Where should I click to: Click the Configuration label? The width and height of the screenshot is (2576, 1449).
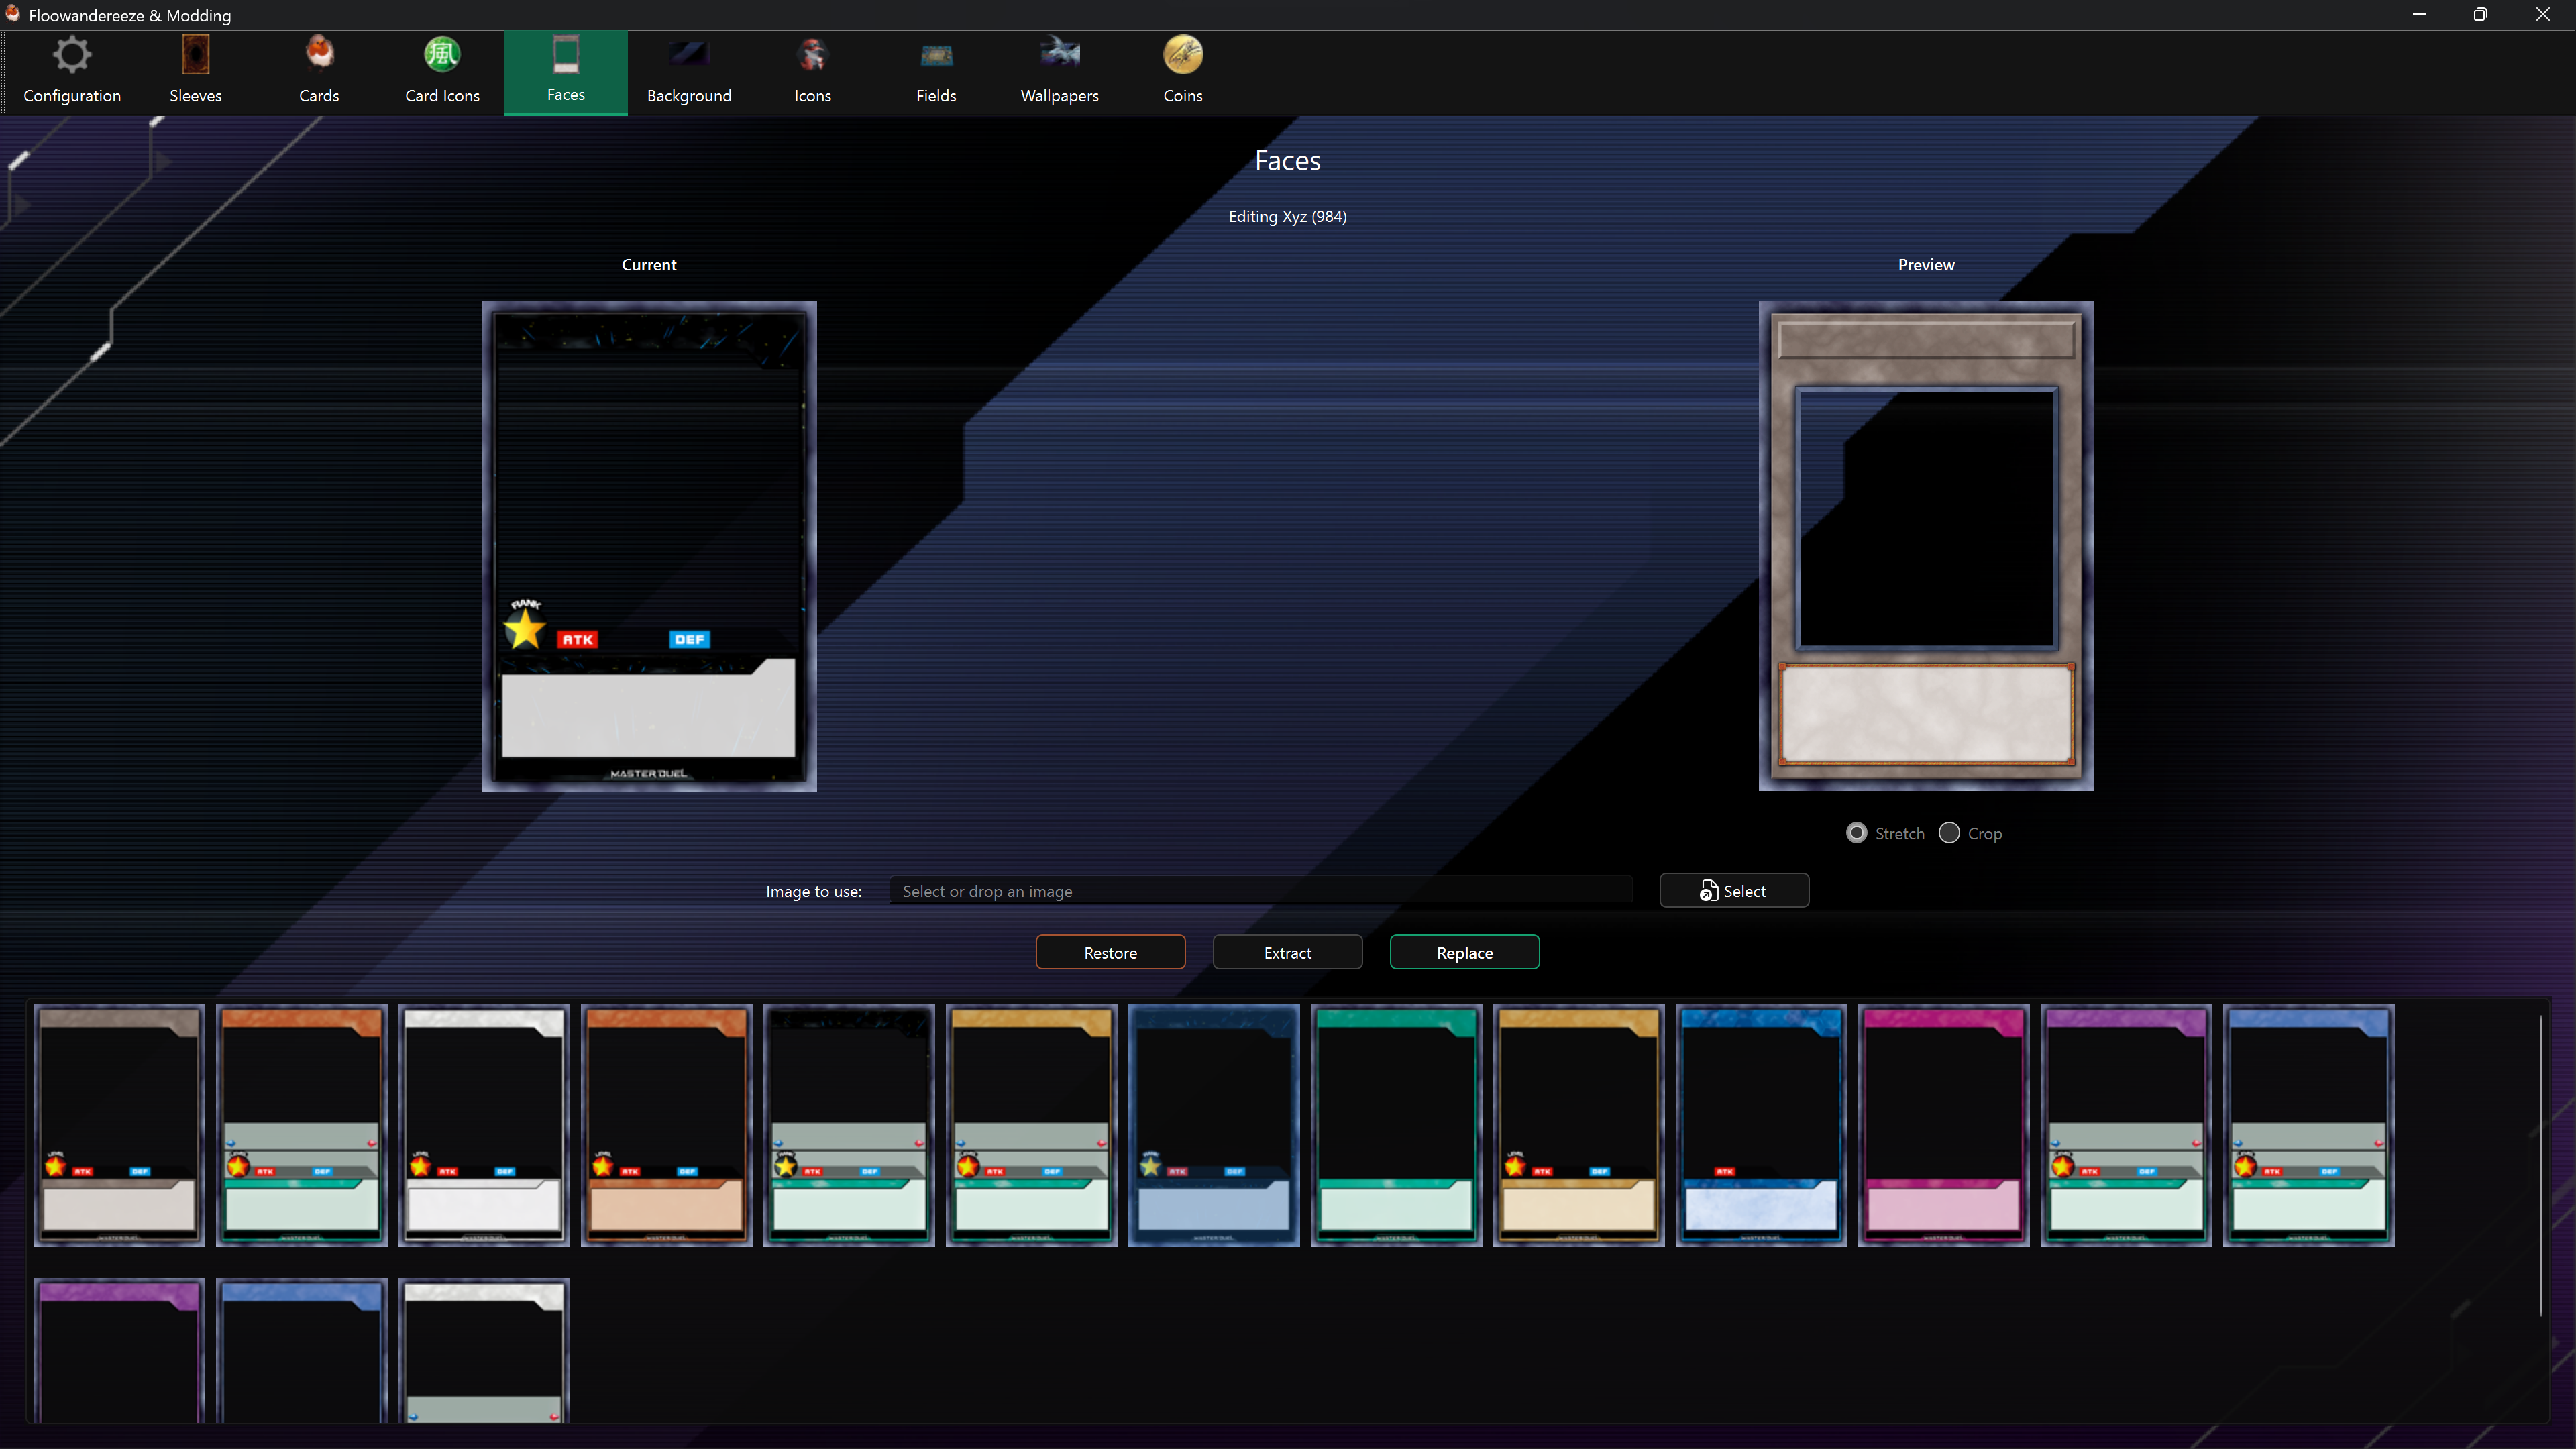pyautogui.click(x=72, y=96)
